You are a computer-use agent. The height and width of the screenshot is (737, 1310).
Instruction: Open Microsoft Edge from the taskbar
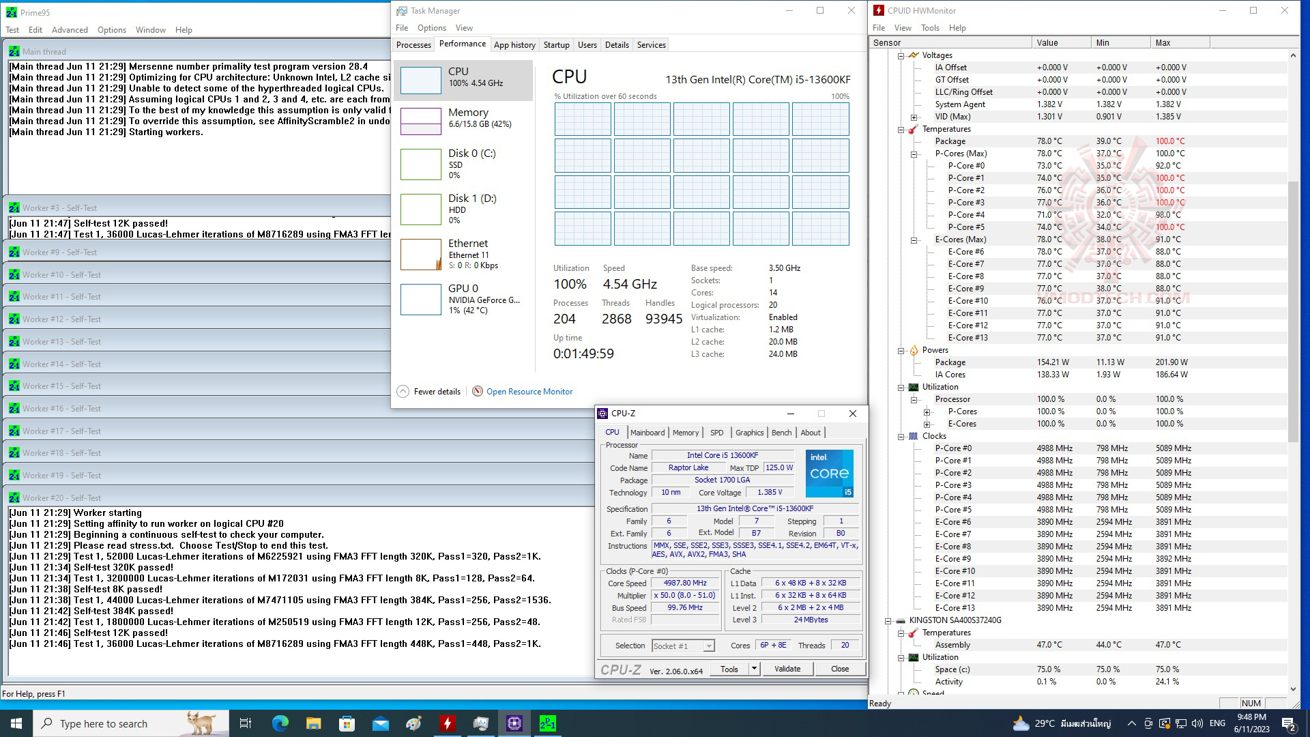coord(280,723)
